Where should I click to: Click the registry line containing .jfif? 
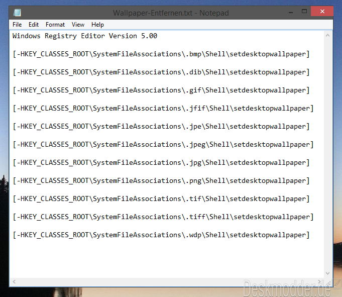(163, 108)
